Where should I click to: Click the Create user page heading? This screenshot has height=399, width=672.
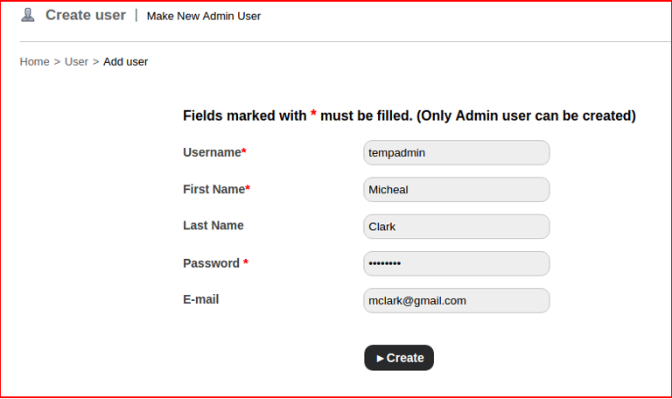click(86, 15)
